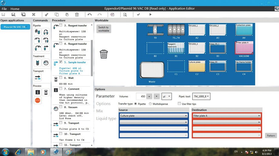Click the Save All stacked disks icon
Screen dimensions: 279x156
23,14
